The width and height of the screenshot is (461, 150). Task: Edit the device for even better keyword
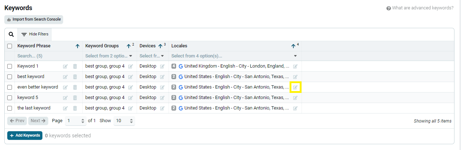(162, 87)
